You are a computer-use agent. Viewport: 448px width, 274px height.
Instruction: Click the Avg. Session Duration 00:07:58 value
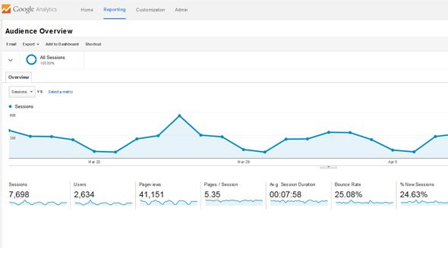point(286,194)
